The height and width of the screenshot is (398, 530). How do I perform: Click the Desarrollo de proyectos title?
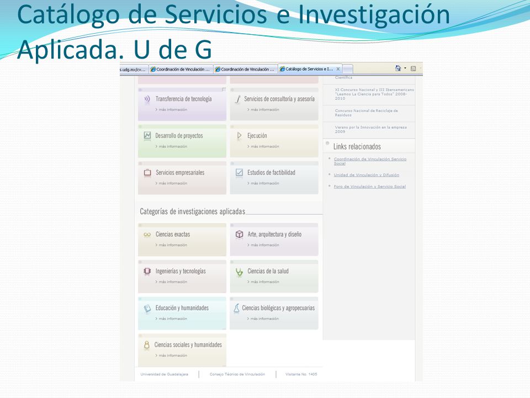coord(179,136)
